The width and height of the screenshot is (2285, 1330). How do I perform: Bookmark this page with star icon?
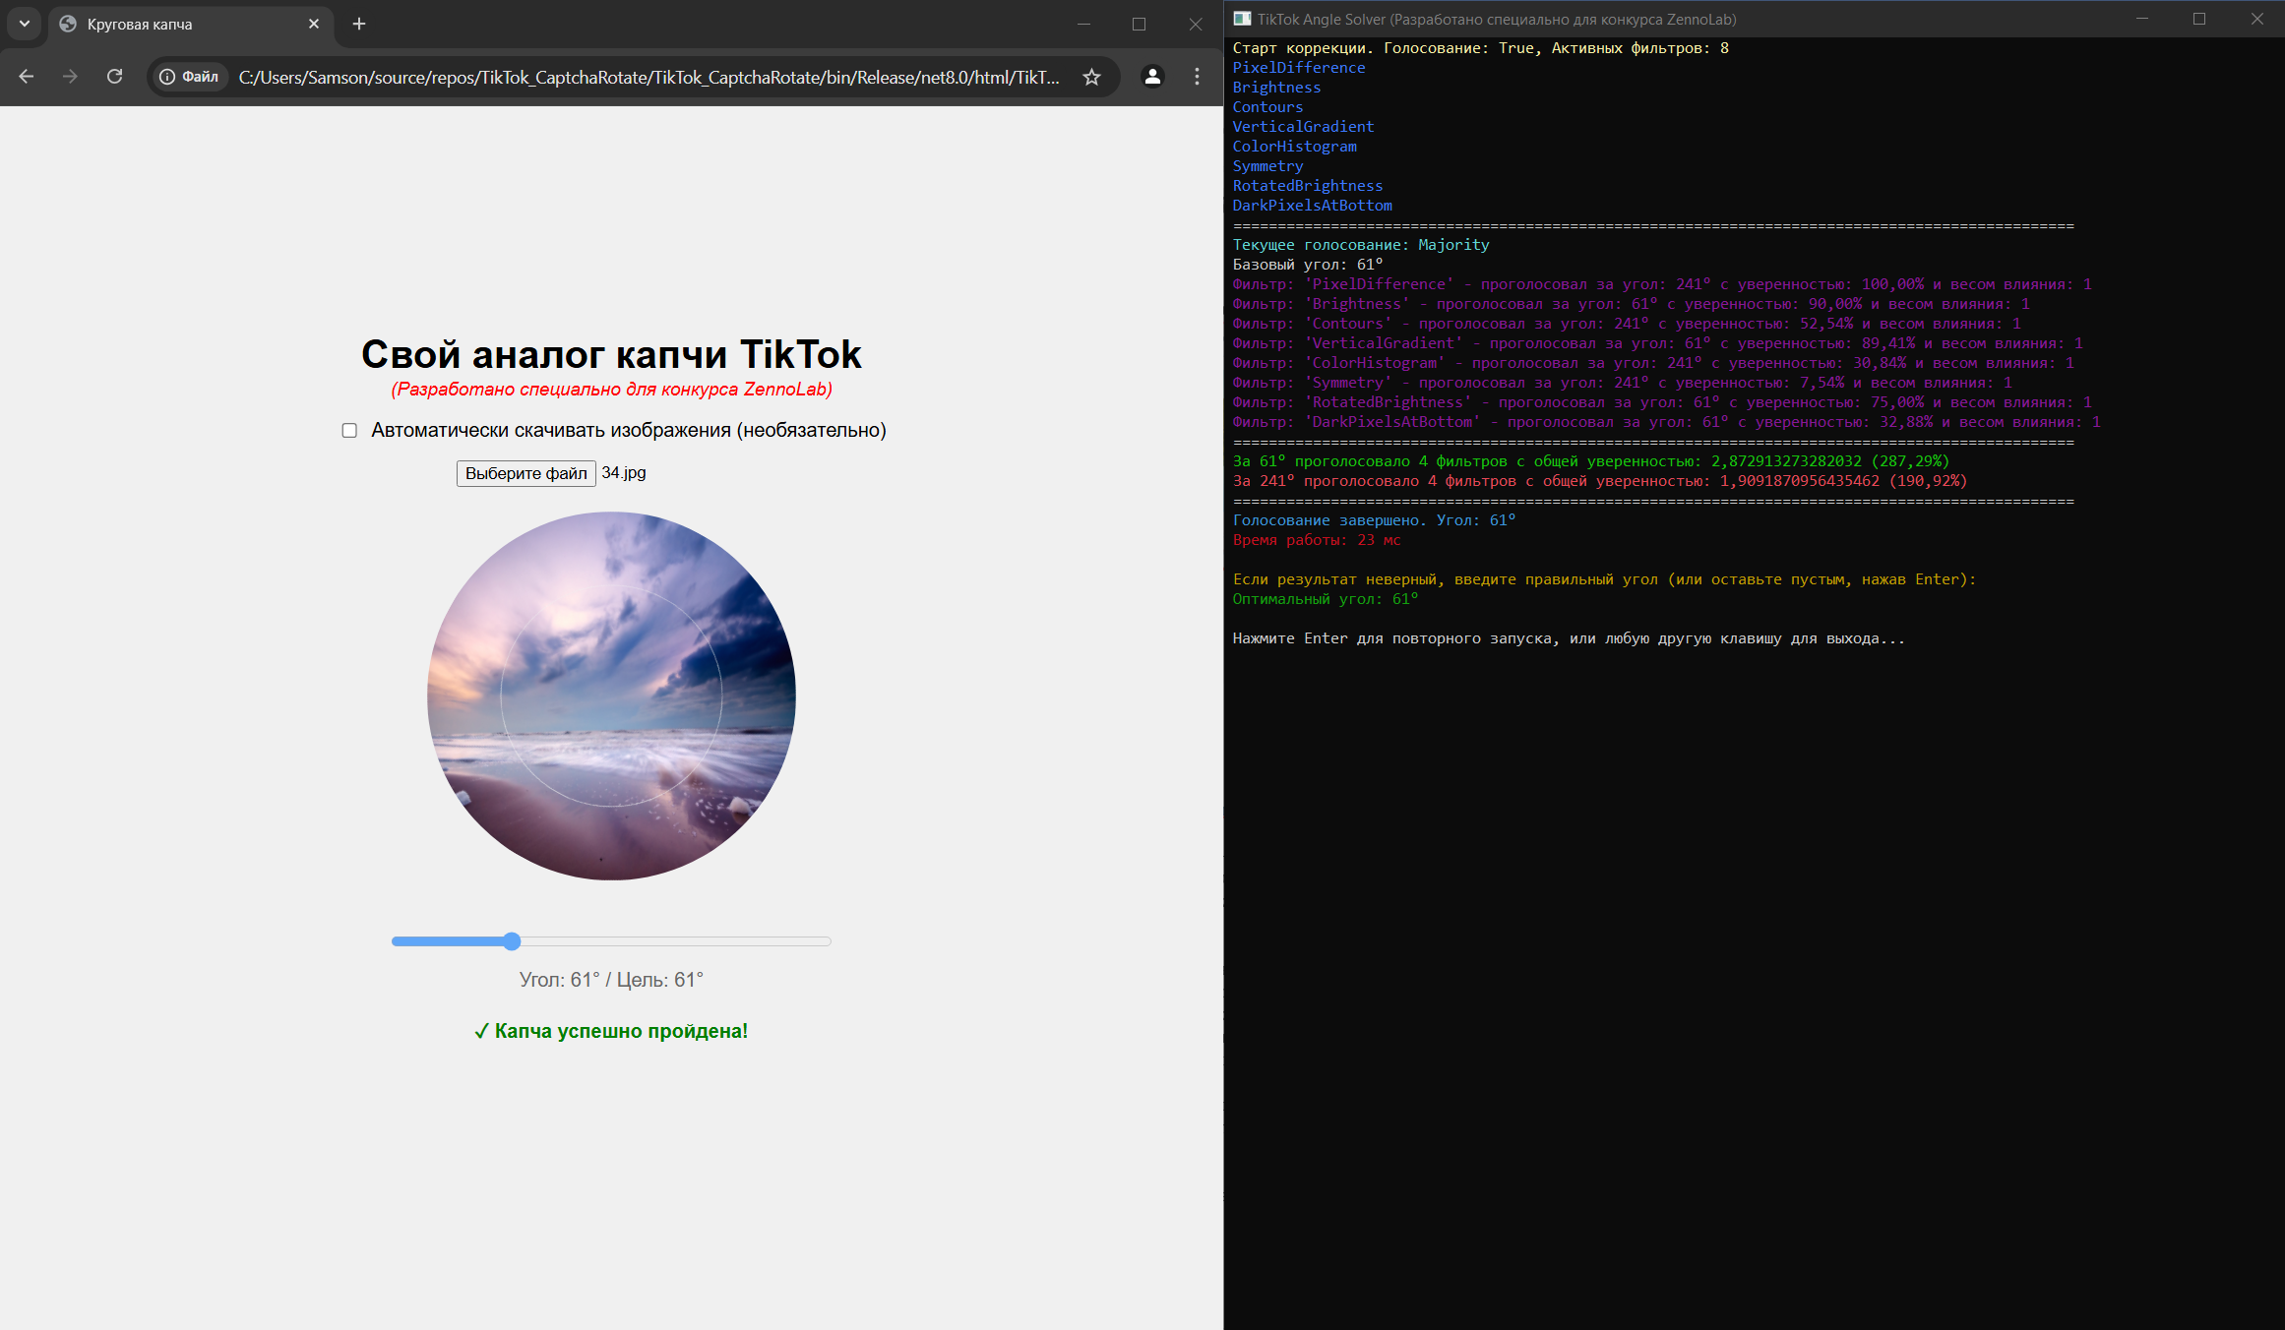[x=1091, y=77]
